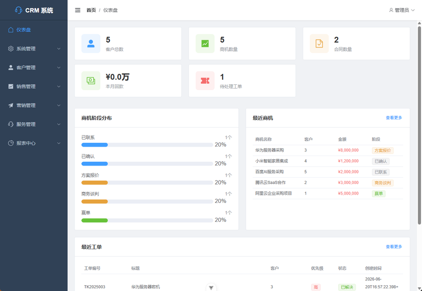Click the 已解决 status tag on TK2025003
Viewport: 422px width, 291px height.
(347, 287)
